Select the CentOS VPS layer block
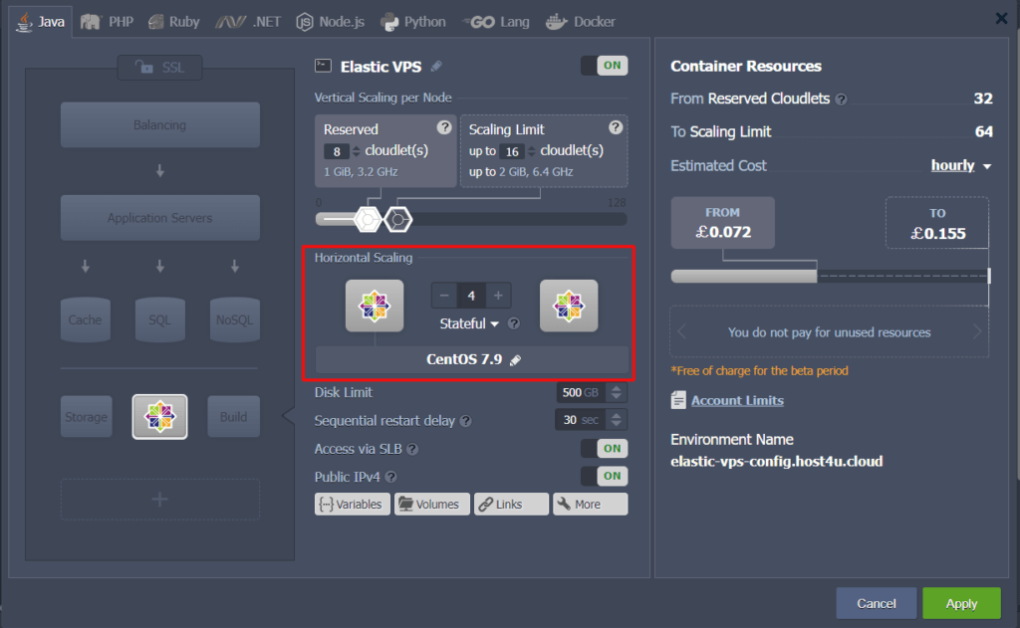 160,417
